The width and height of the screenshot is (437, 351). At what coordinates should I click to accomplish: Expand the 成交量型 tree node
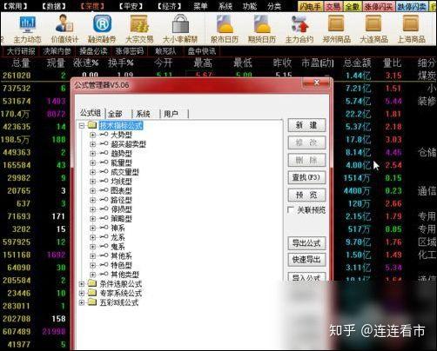click(92, 172)
